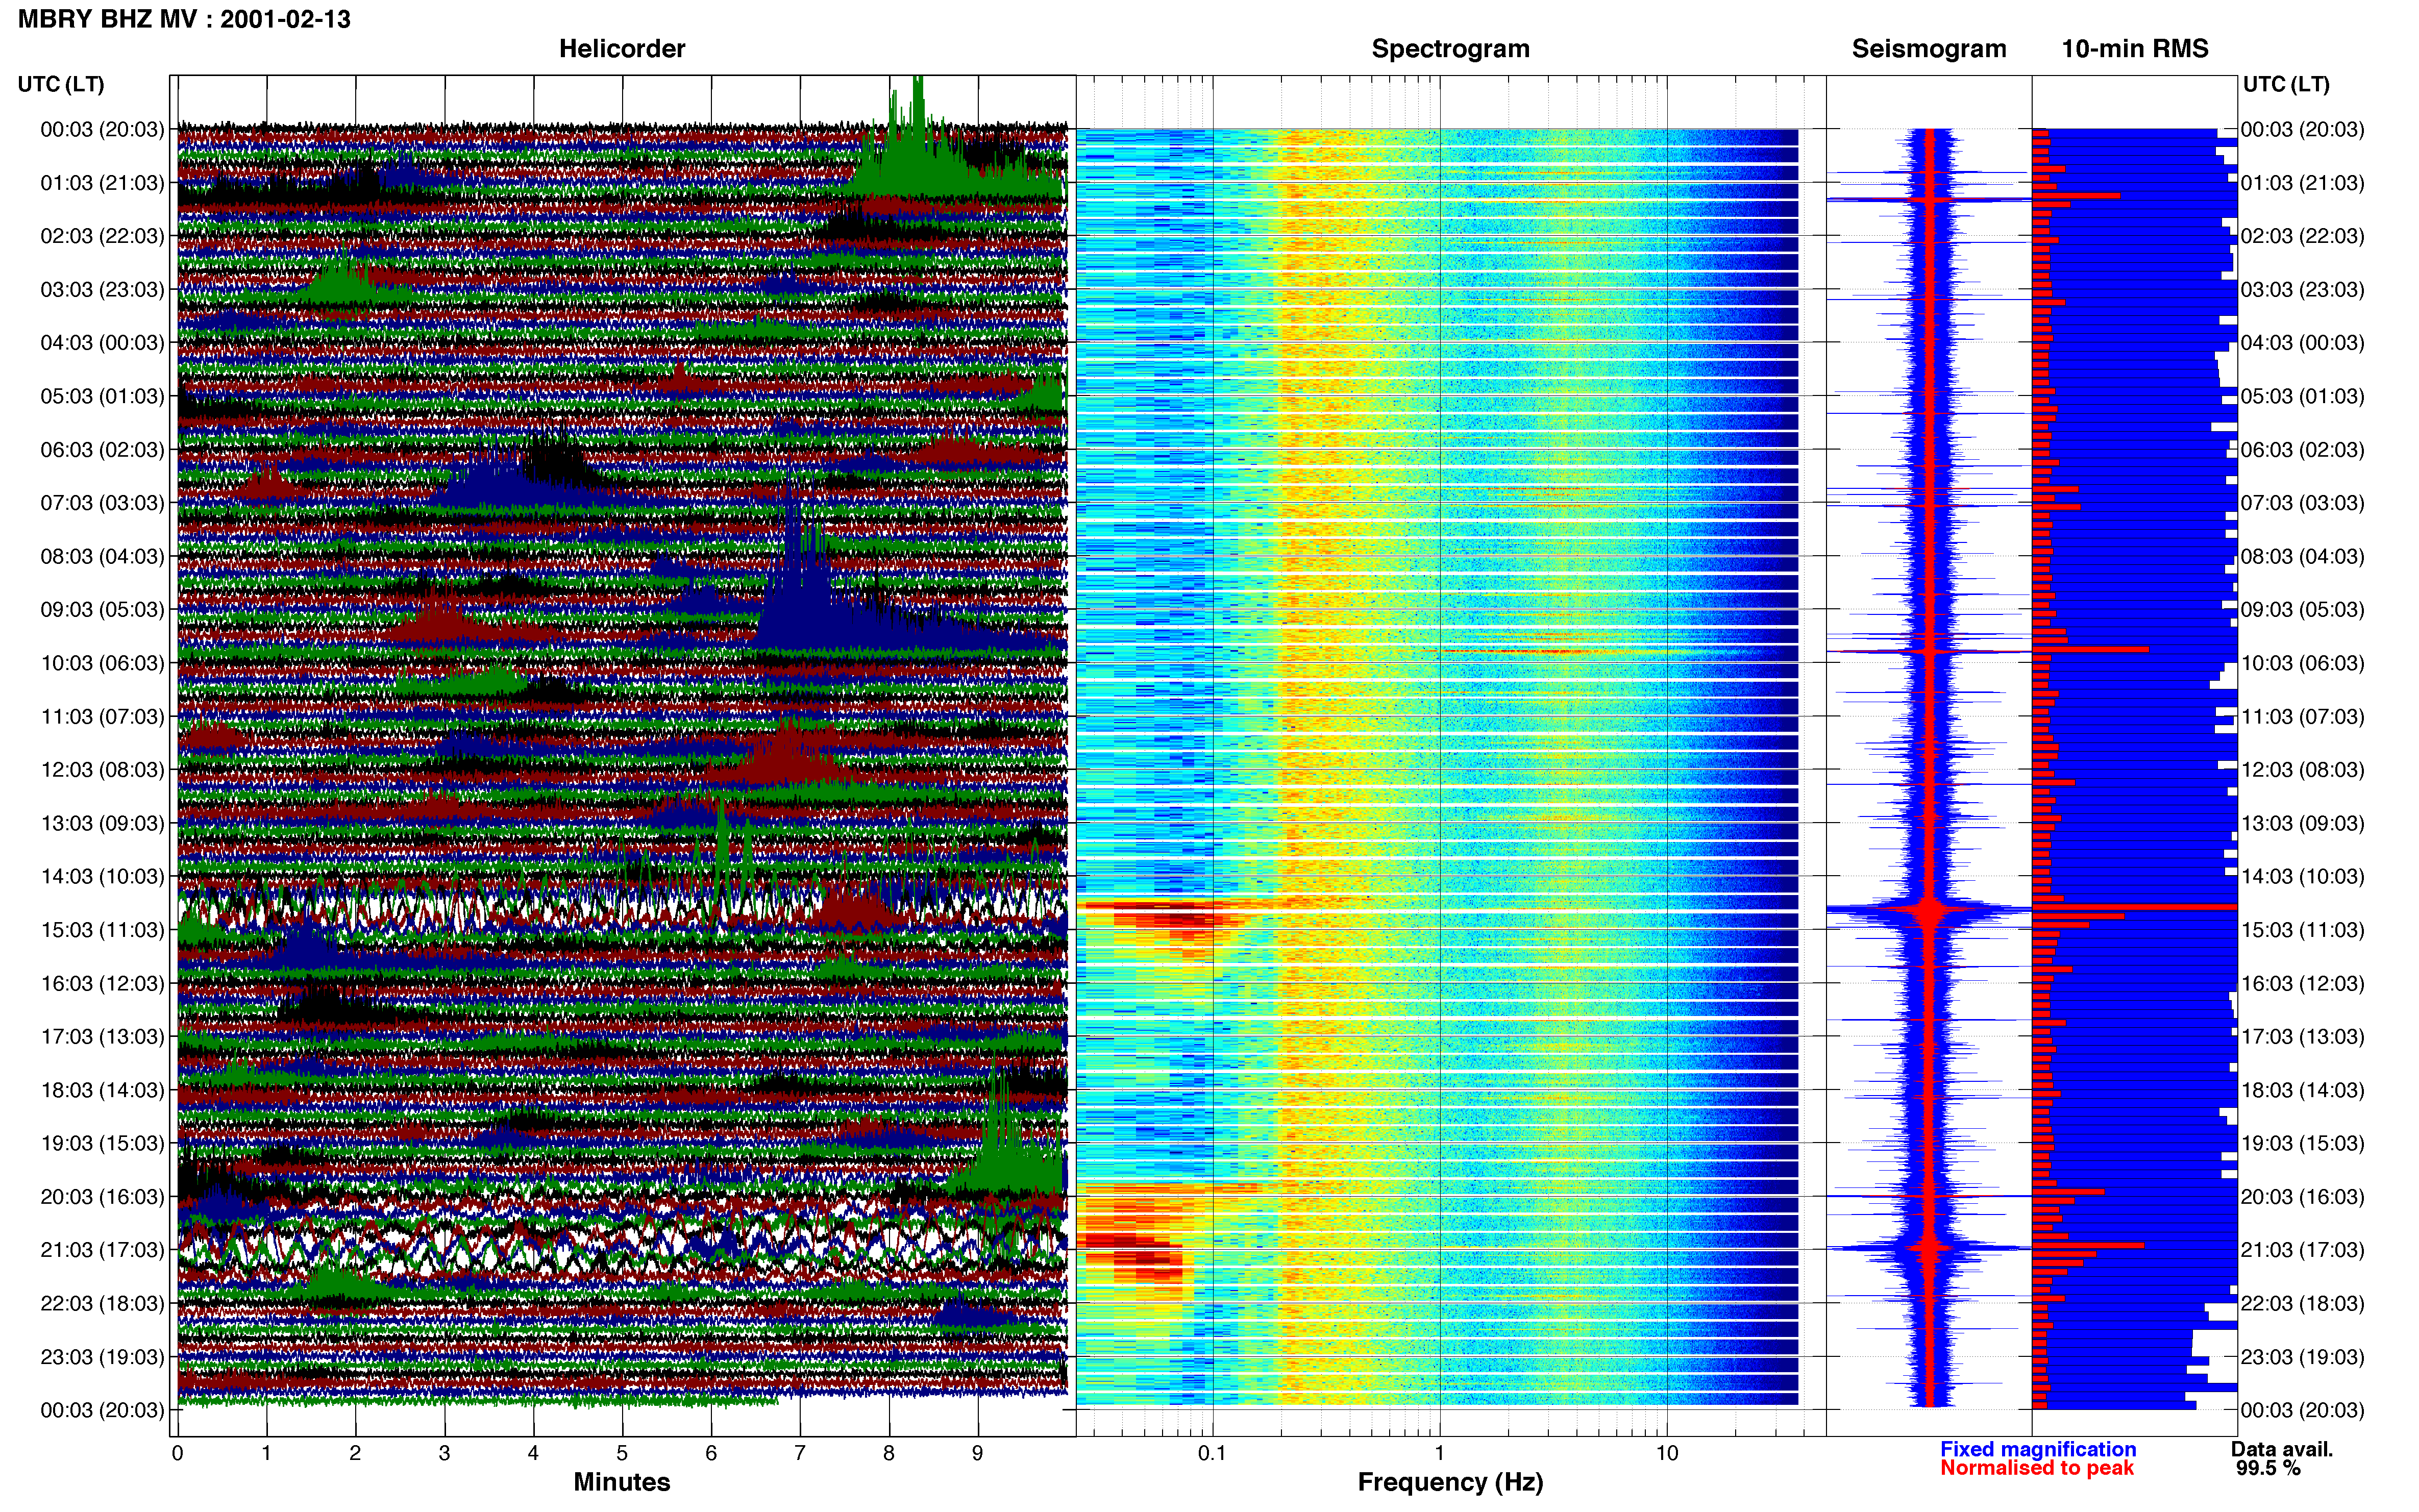Select left time label '22:03 (18:03)'
Screen dimensions: 2419x1512
tap(102, 1303)
